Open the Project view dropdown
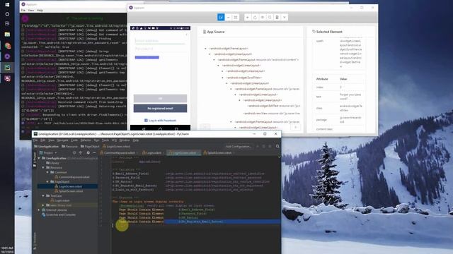 click(49, 152)
